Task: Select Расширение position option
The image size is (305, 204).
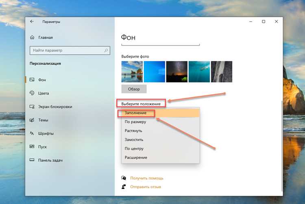Action: 161,158
